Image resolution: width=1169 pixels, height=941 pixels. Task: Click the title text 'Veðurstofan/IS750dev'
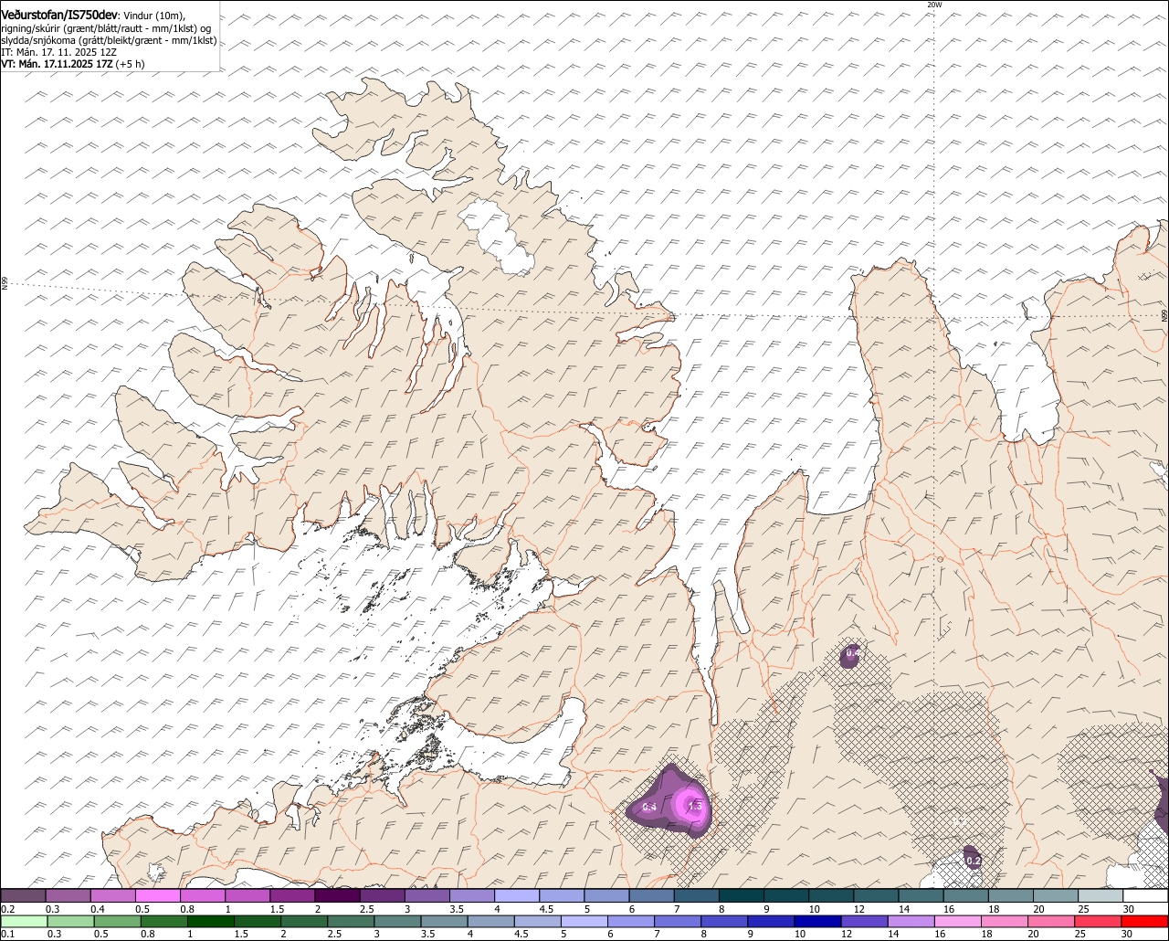[59, 16]
